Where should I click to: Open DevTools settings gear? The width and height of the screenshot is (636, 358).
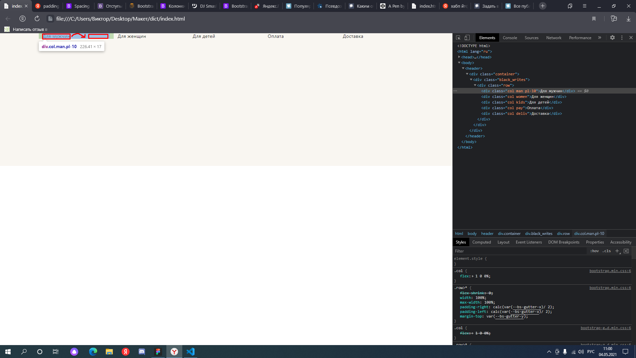612,38
